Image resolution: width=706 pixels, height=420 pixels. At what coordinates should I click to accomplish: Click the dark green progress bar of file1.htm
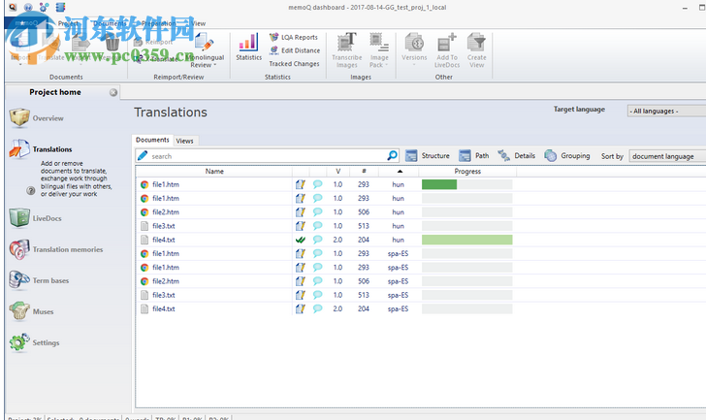[x=439, y=184]
